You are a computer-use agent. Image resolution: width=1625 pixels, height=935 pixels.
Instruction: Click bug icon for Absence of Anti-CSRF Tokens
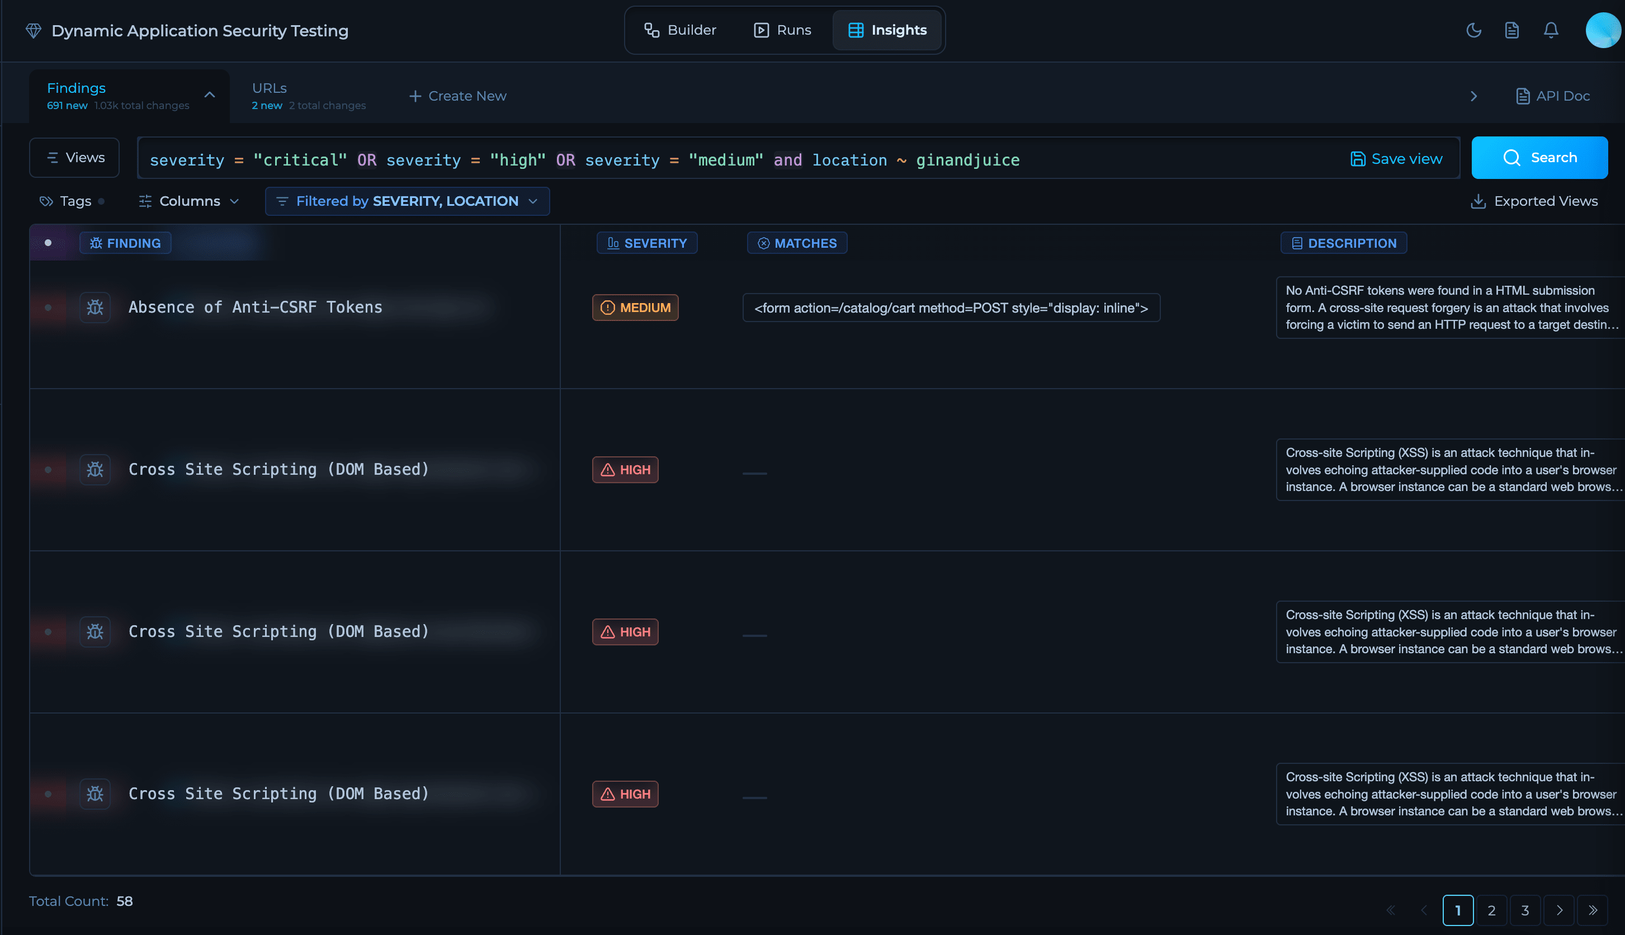95,308
